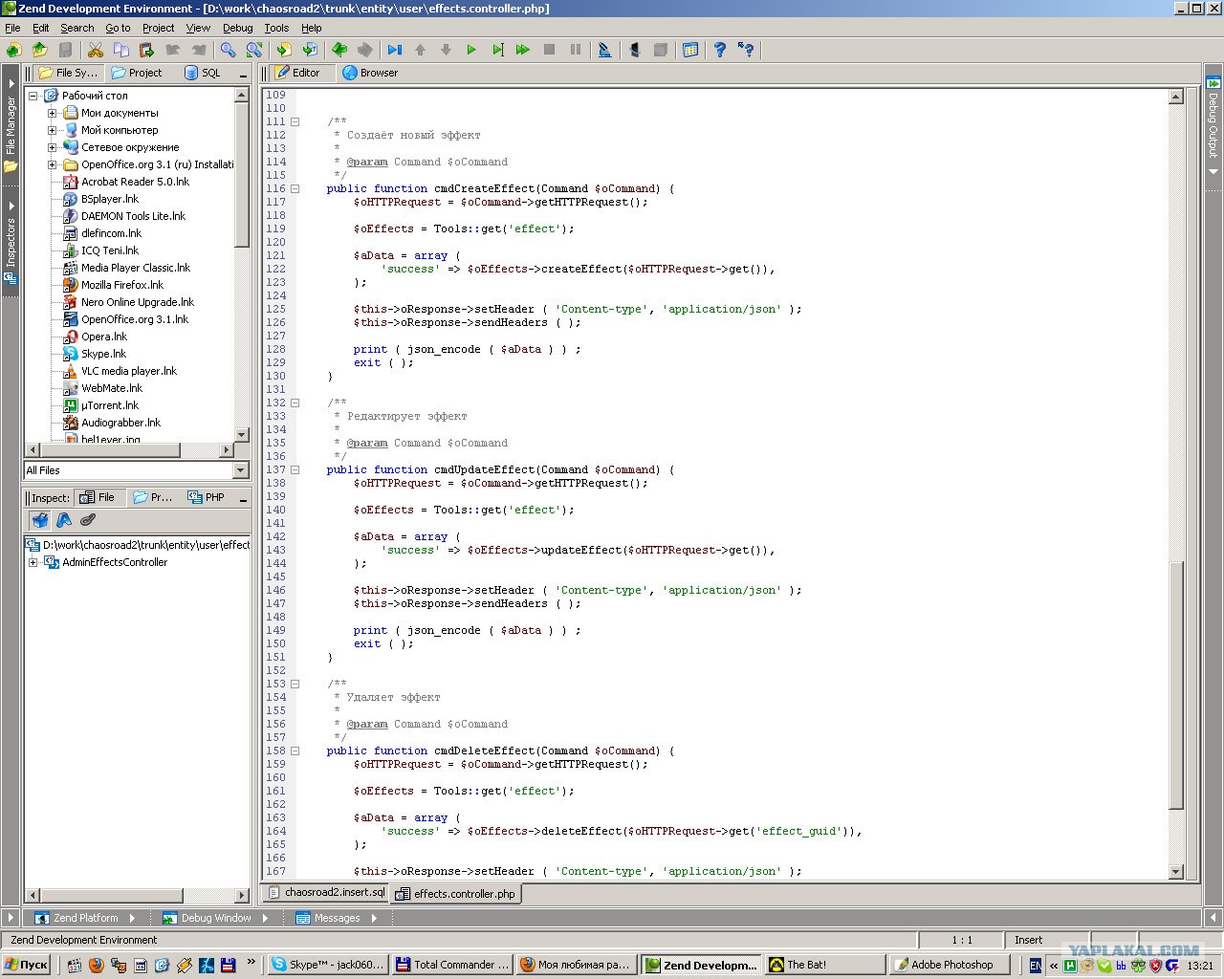Select 'Opera.lnk' in file tree
Viewport: 1224px width, 979px height.
[104, 337]
